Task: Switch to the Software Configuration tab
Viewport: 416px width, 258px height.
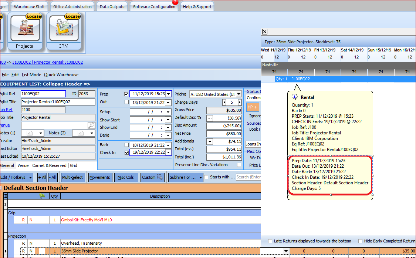Action: point(154,7)
